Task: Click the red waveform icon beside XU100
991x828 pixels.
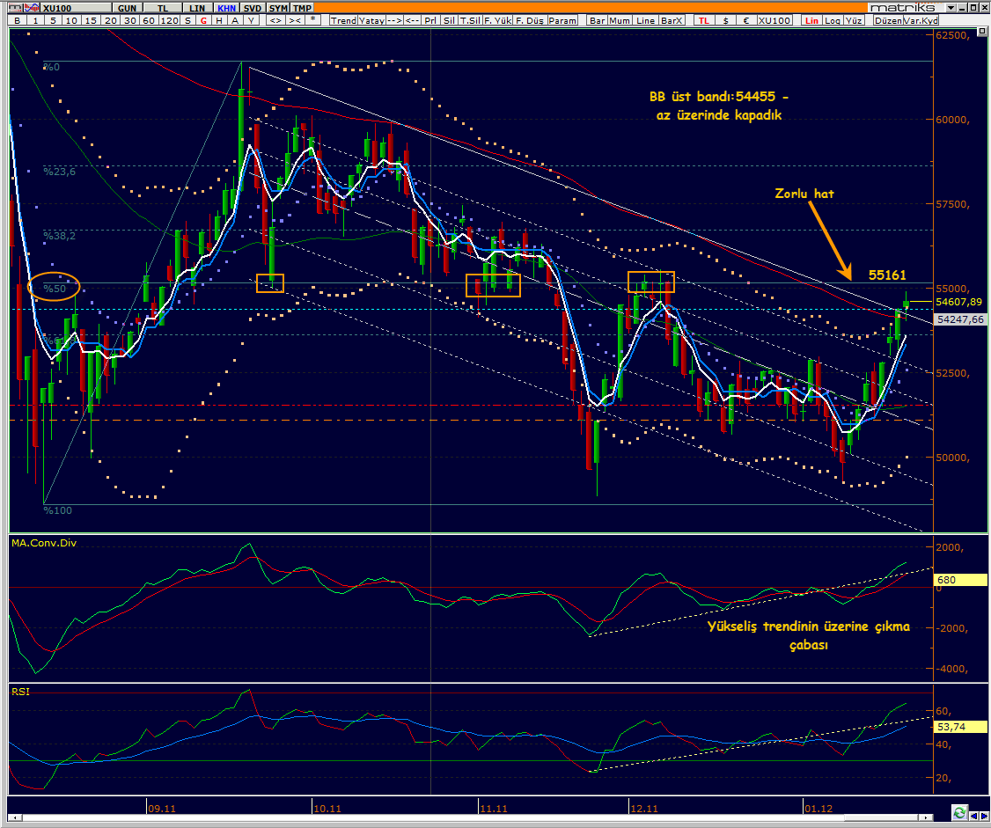Action: click(33, 8)
